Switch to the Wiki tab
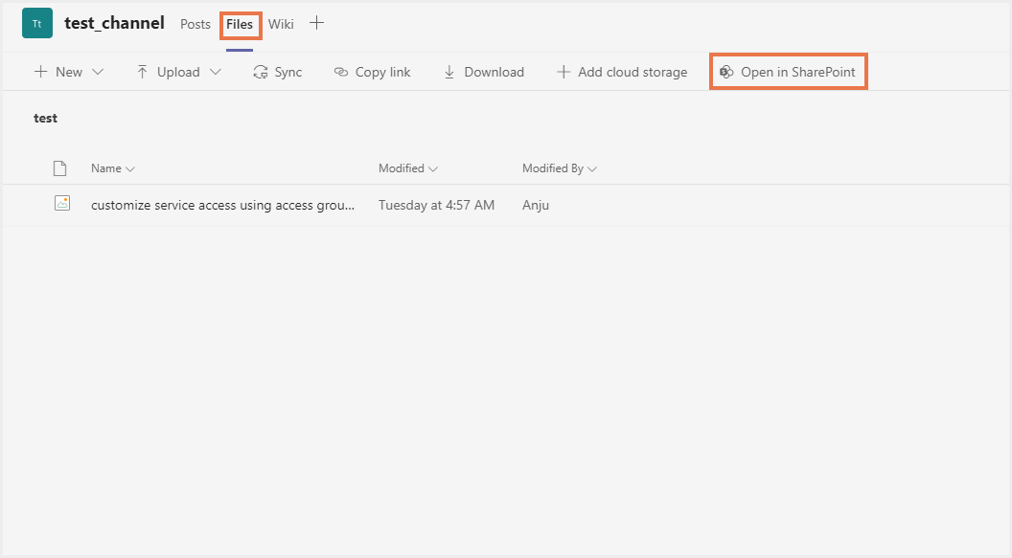Screen dimensions: 1012x558 click(281, 24)
